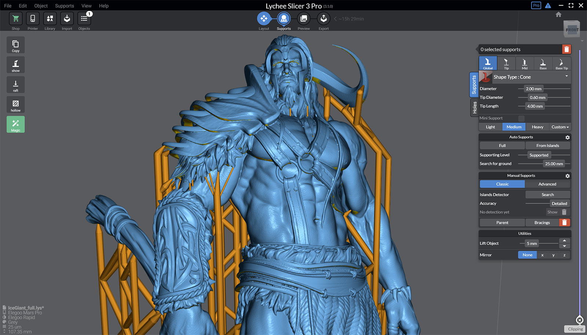Click the home view icon
This screenshot has width=587, height=335.
[558, 15]
